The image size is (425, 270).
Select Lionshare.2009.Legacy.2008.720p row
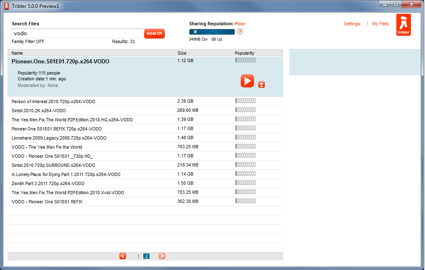(x=145, y=138)
